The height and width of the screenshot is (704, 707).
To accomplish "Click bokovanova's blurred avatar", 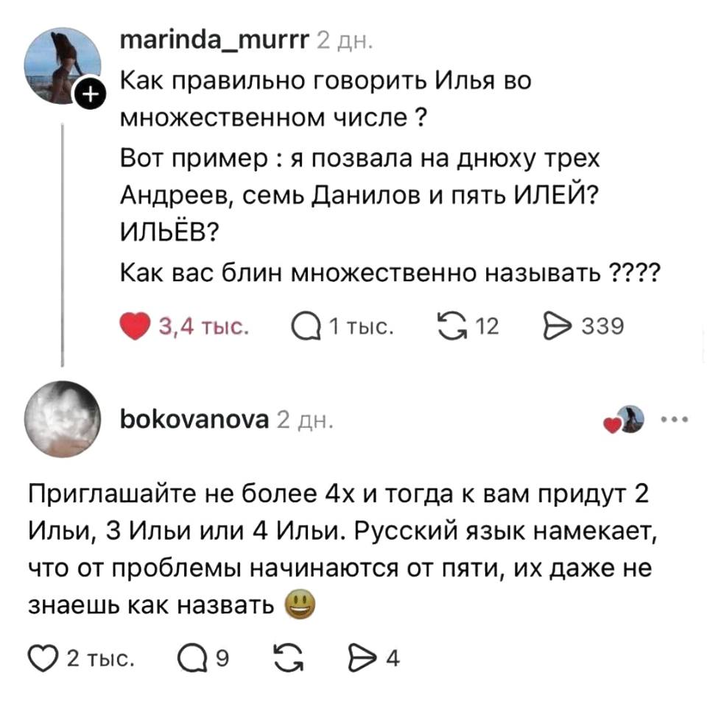I will pos(63,420).
